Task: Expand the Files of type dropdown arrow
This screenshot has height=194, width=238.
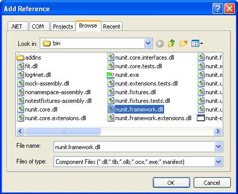Action: pyautogui.click(x=218, y=162)
